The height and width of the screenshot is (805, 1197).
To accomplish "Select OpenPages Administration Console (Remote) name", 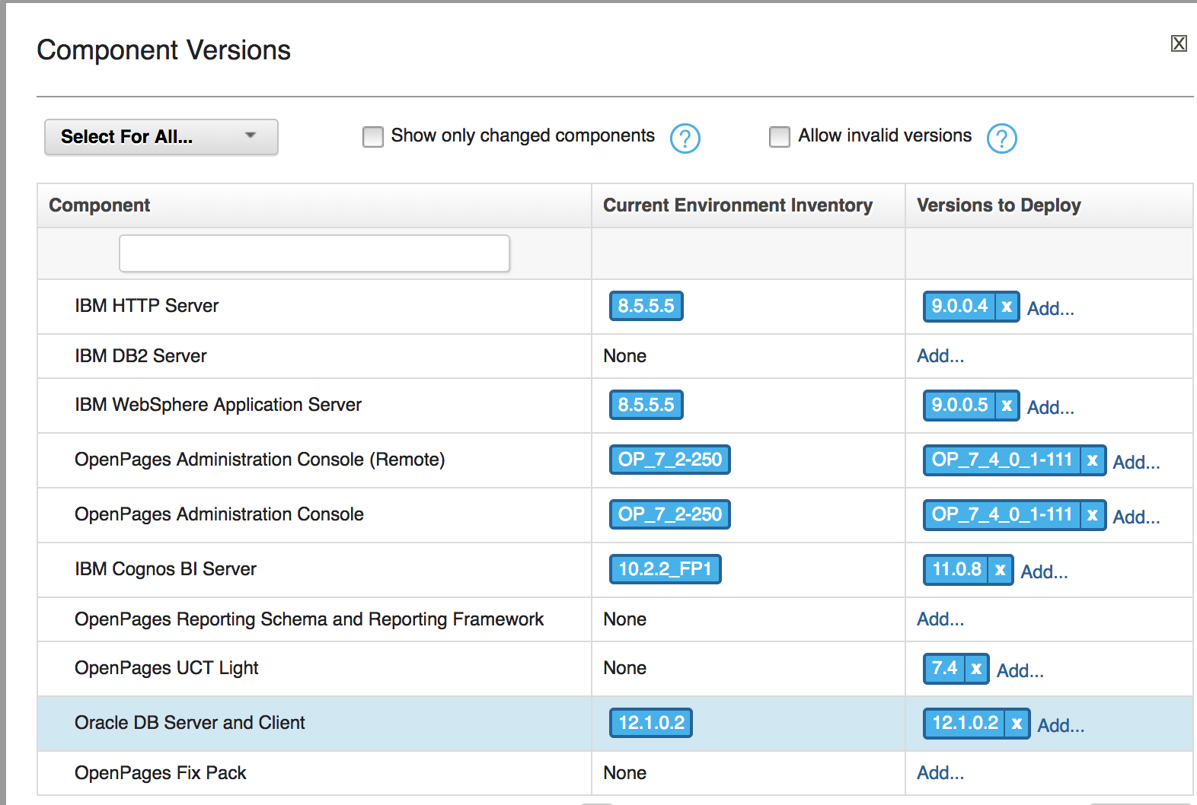I will 260,460.
